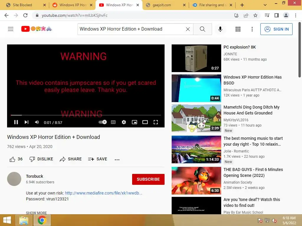The height and width of the screenshot is (226, 302).
Task: Open a new browser tab
Action: (x=242, y=5)
